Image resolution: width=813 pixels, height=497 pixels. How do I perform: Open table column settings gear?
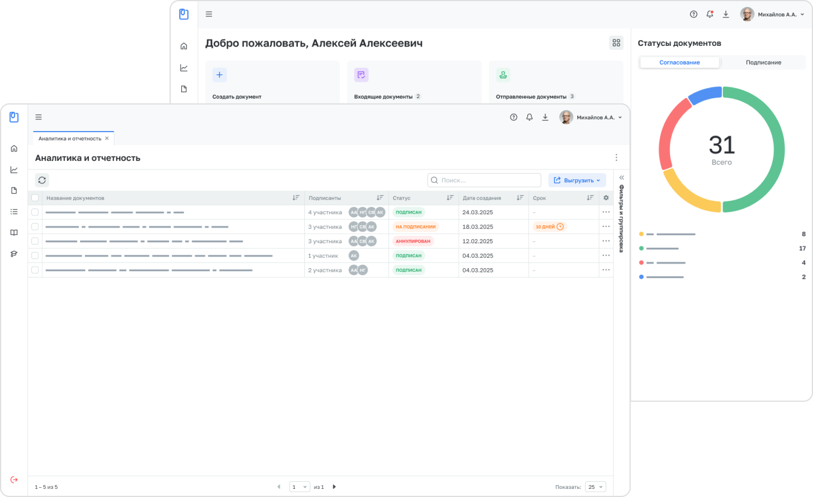point(606,198)
